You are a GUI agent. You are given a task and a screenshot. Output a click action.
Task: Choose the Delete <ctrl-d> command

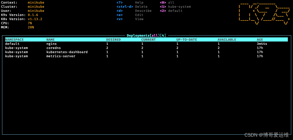(125, 7)
